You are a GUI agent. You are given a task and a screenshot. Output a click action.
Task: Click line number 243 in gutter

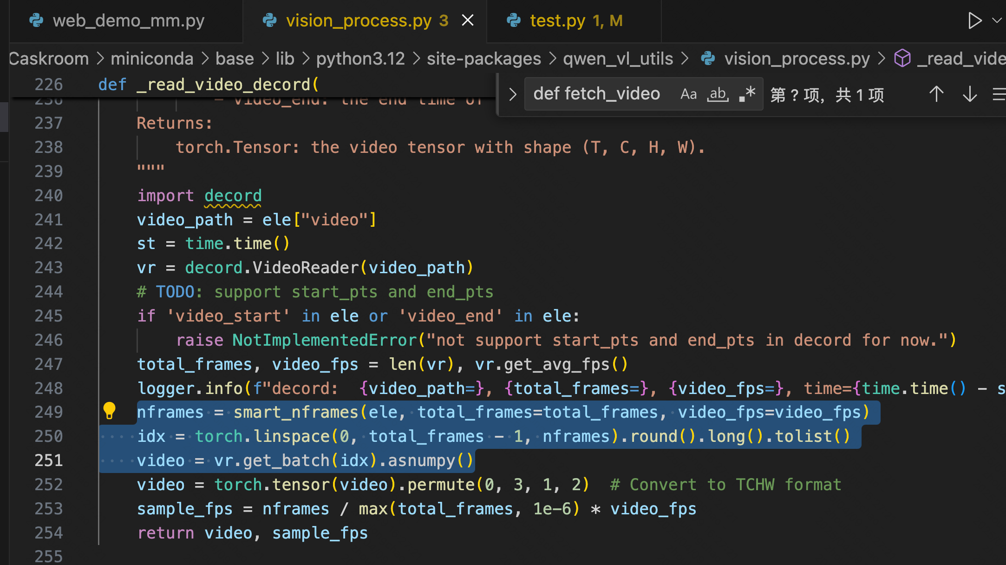(49, 268)
